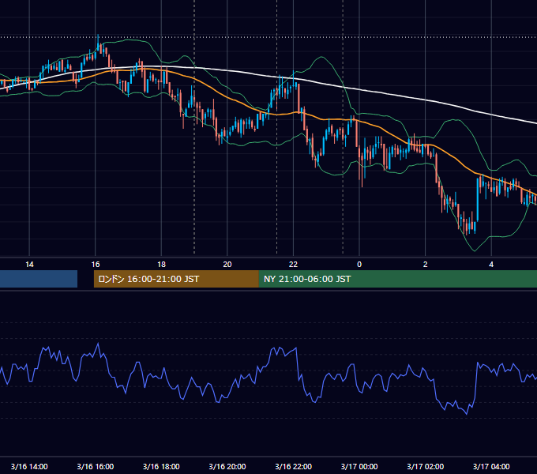
Task: Click the 4 hour label on price chart axis
Action: pos(491,265)
